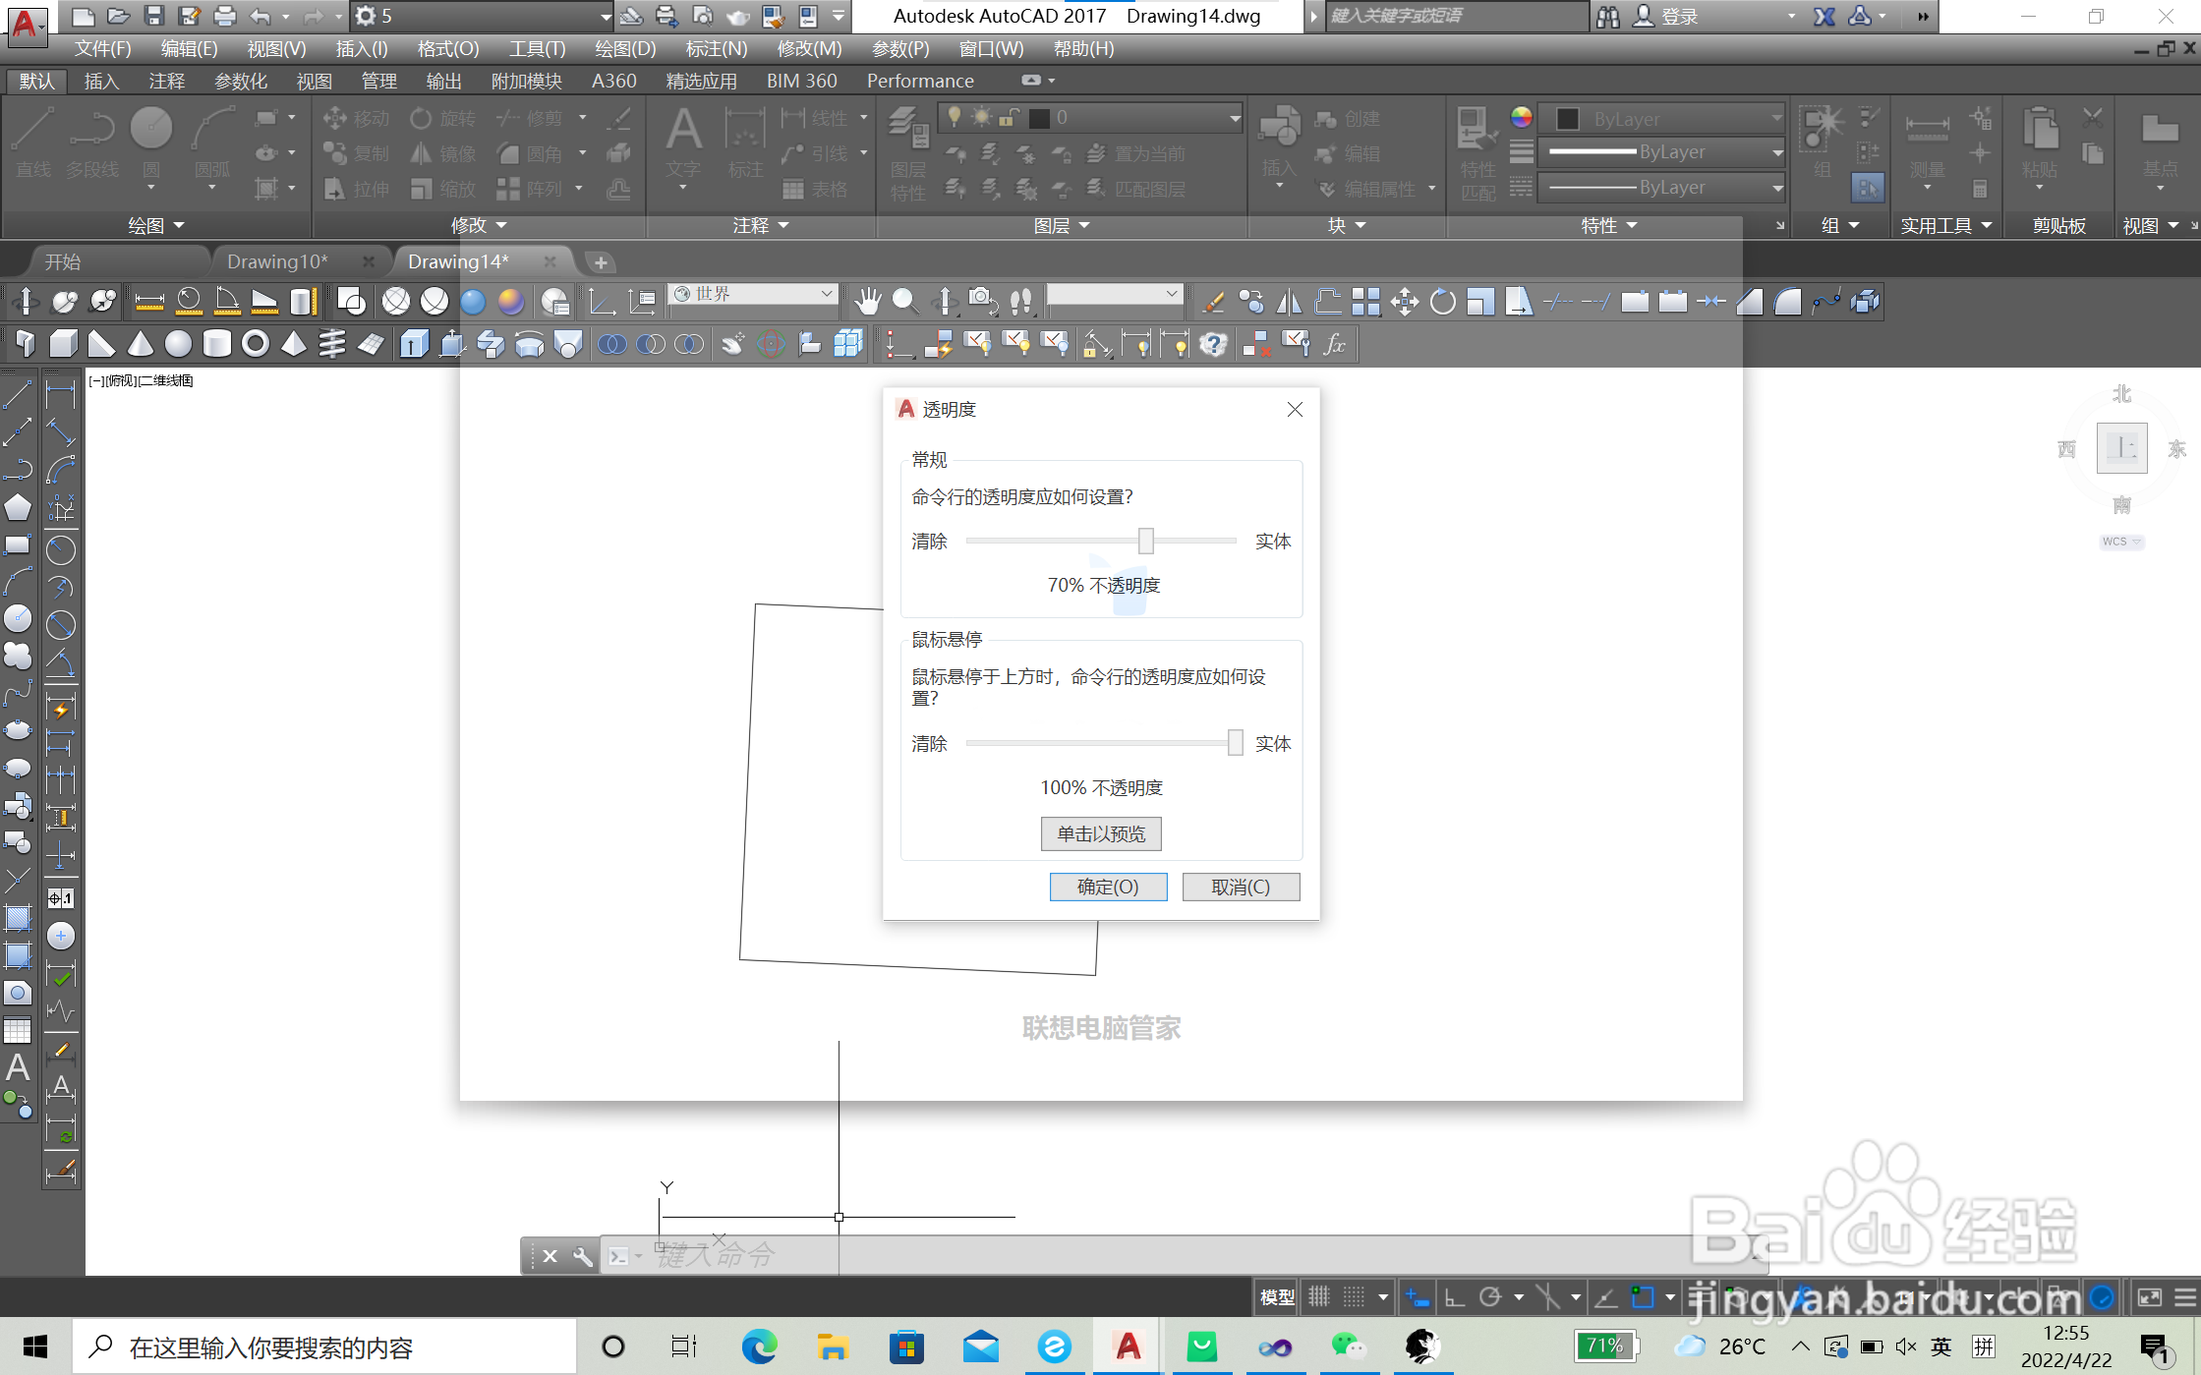The width and height of the screenshot is (2201, 1375).
Task: Click the Pan hand tool
Action: click(866, 301)
